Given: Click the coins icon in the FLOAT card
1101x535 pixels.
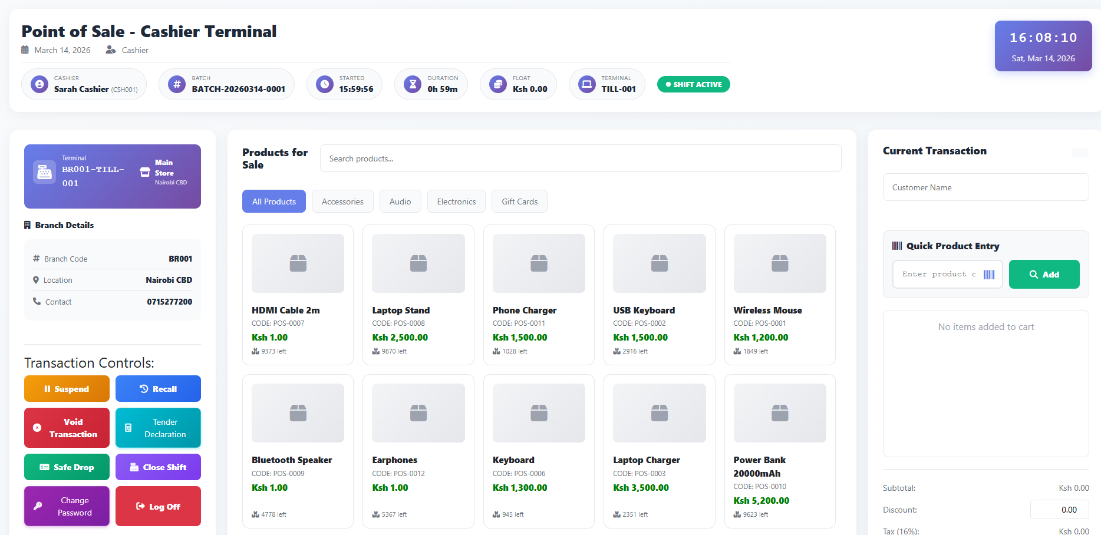Looking at the screenshot, I should click(497, 84).
